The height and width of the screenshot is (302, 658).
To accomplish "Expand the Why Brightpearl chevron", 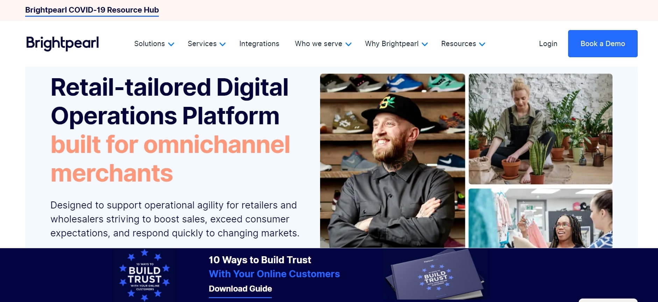I will pos(425,44).
